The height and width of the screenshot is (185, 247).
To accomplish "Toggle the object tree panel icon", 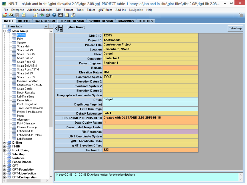I will [x=59, y=28].
